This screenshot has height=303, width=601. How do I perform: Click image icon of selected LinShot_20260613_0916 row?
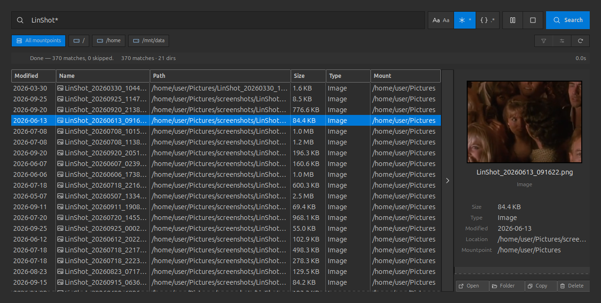[x=60, y=121]
